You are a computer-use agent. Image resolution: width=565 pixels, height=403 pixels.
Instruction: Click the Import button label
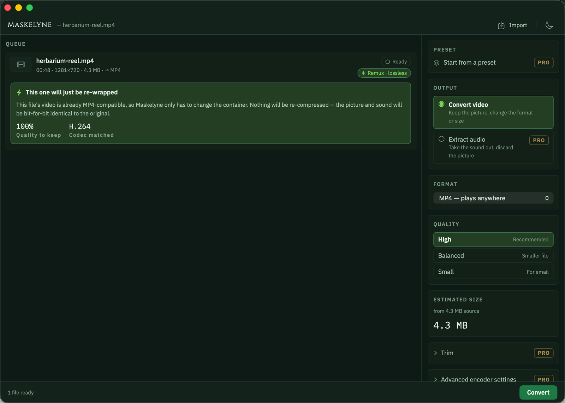pyautogui.click(x=518, y=25)
